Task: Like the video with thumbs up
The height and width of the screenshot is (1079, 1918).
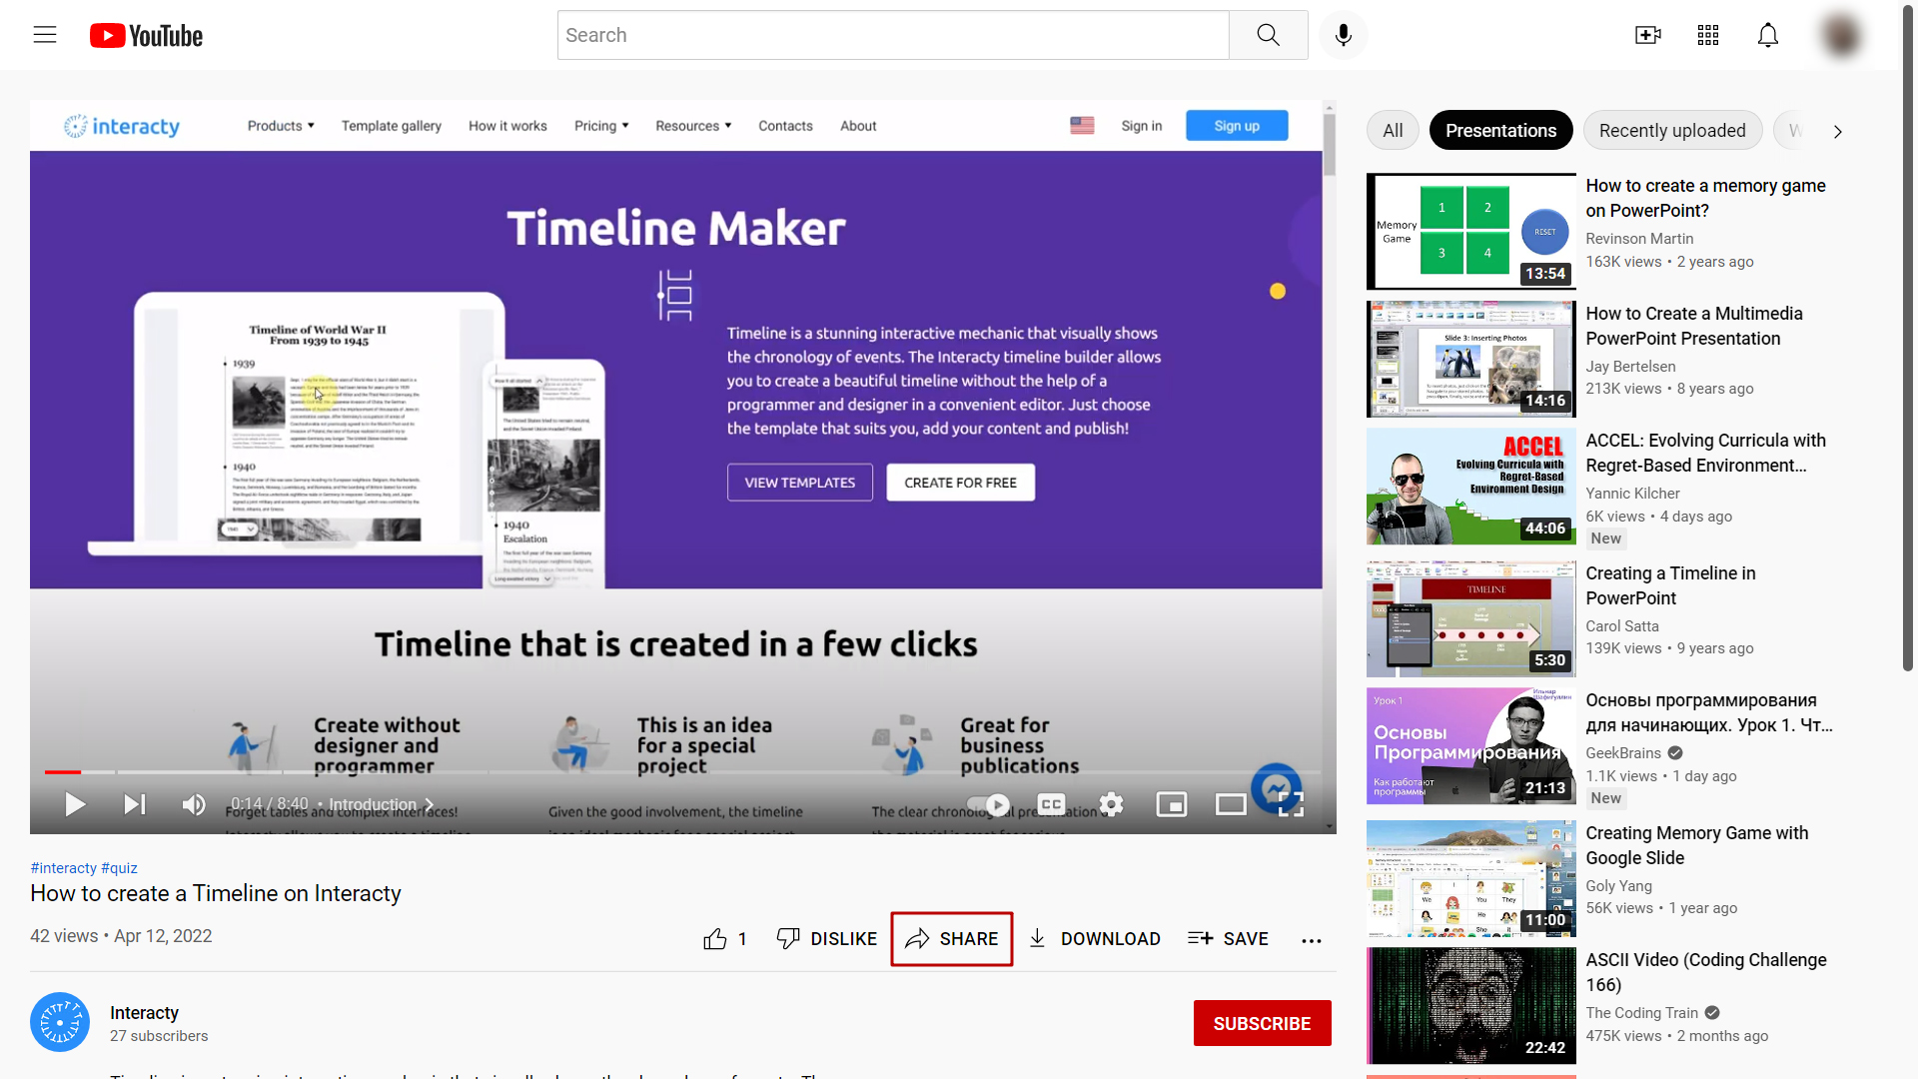Action: (725, 938)
